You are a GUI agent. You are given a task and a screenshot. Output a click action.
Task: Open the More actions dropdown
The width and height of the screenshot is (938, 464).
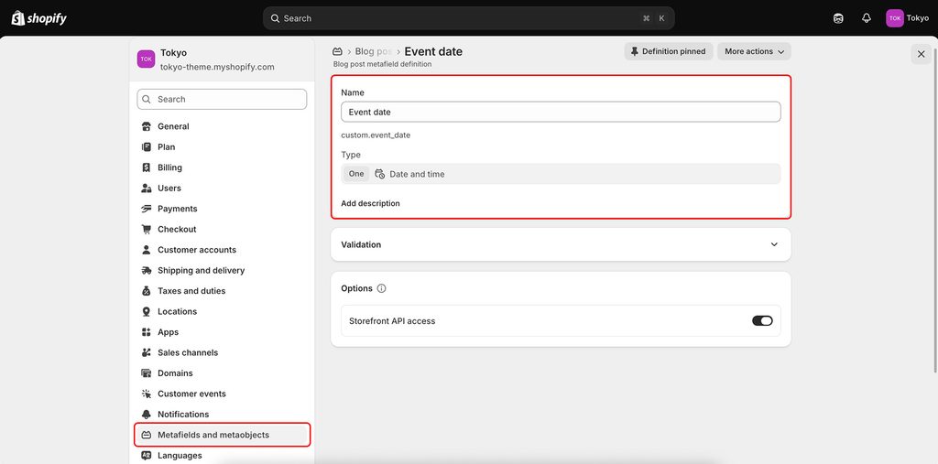755,51
